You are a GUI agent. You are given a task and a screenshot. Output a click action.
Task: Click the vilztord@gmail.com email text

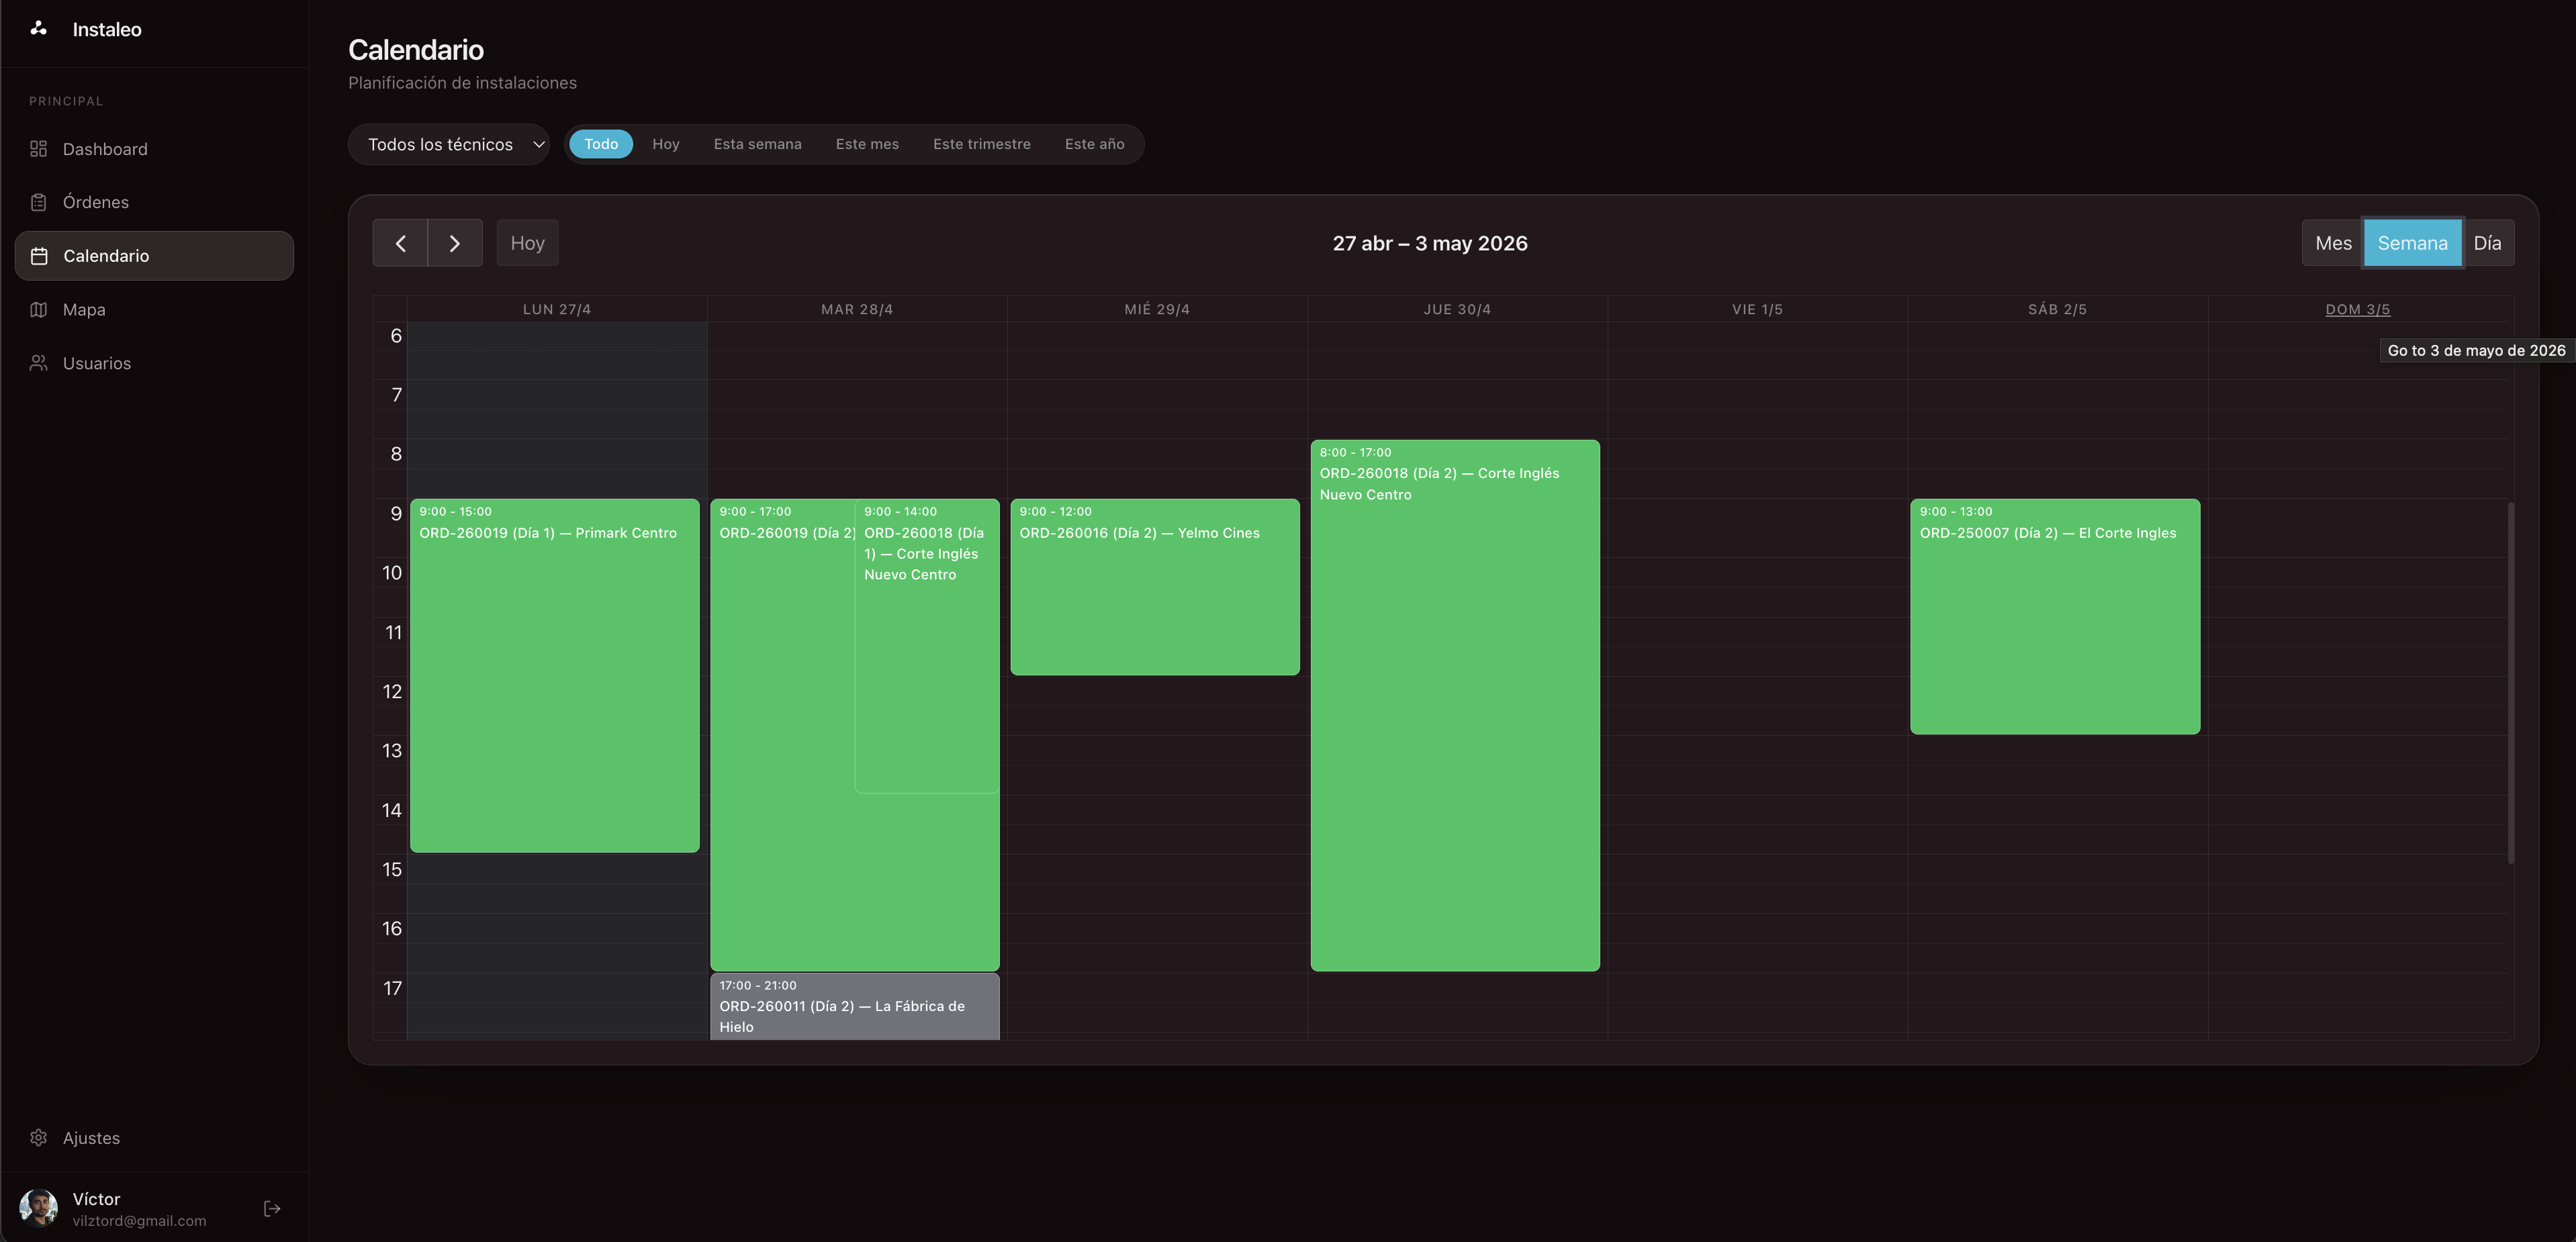[x=139, y=1221]
